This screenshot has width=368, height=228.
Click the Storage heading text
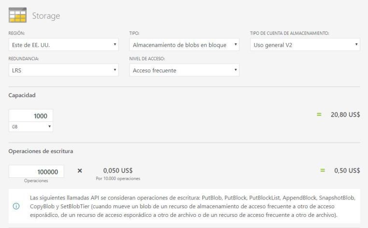click(46, 16)
